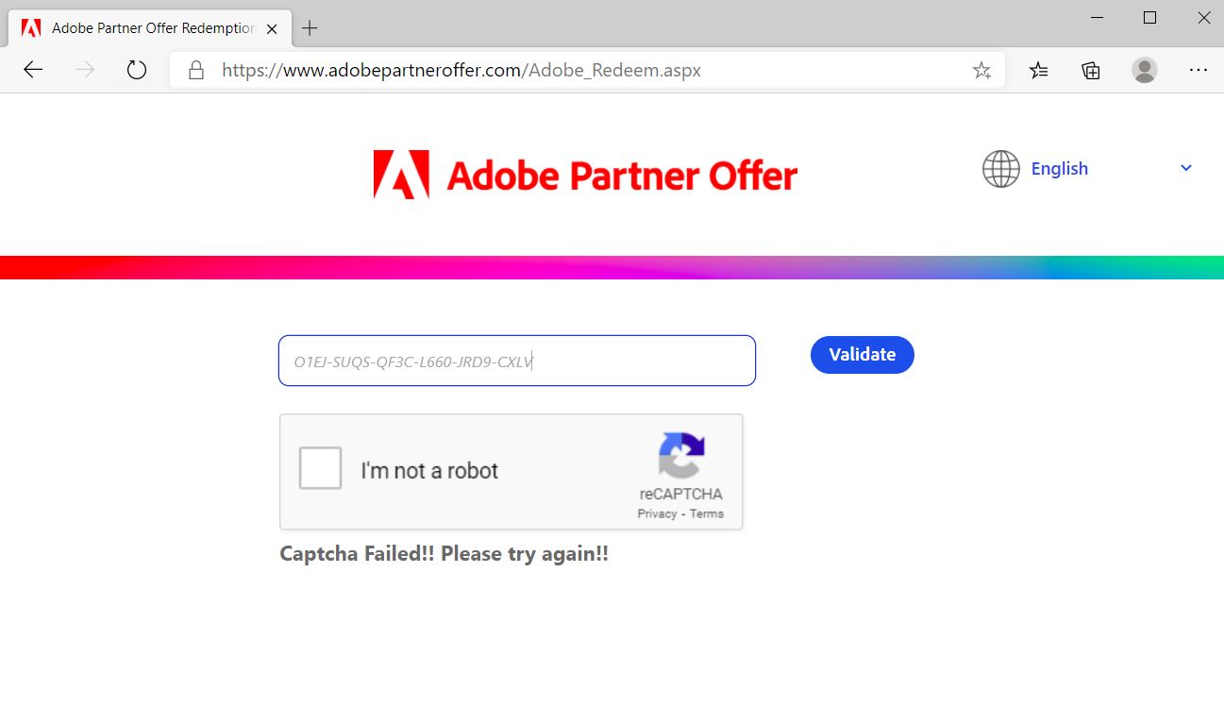Select the Adobe Partner Offer Redemption tab
Viewport: 1224px width, 707px height.
coord(151,28)
